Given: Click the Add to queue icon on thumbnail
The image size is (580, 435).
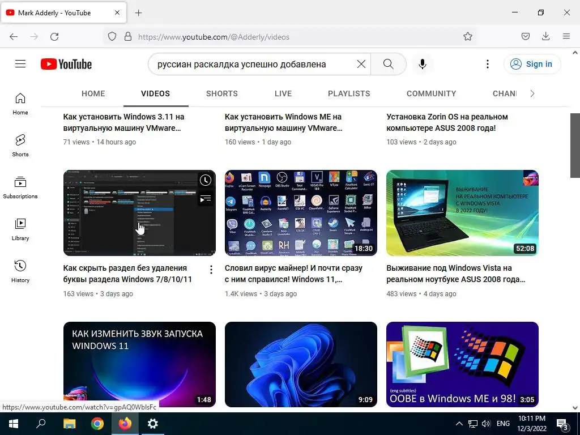Looking at the screenshot, I should 206,199.
